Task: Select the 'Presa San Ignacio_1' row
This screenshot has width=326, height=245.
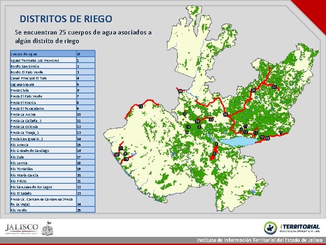Action: tap(53, 138)
